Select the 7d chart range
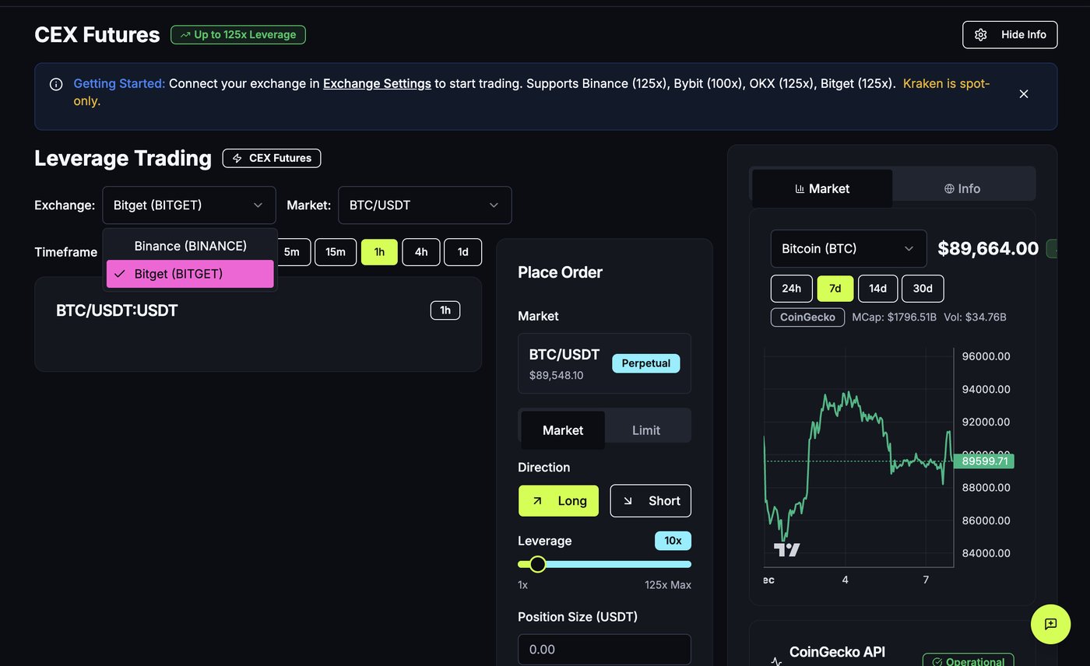This screenshot has width=1090, height=666. click(835, 289)
